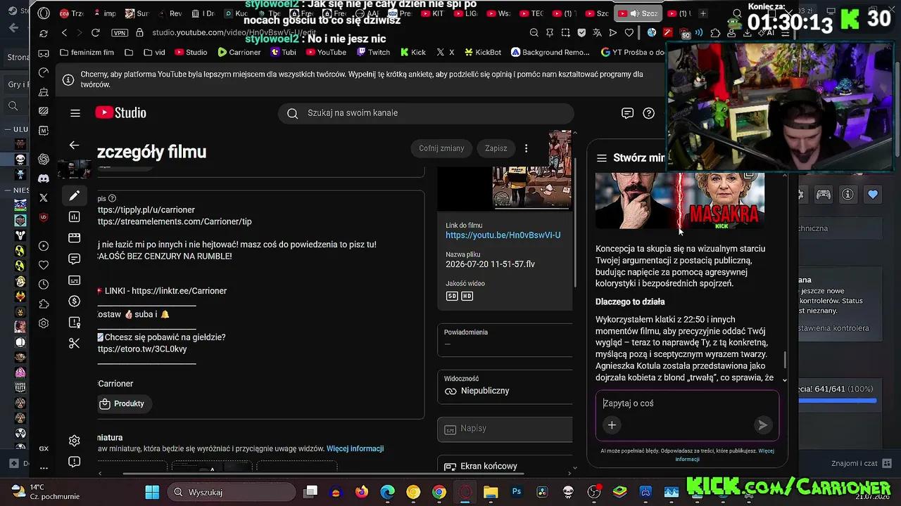Open the Monetization dollar icon in sidebar
The width and height of the screenshot is (901, 506).
74,301
